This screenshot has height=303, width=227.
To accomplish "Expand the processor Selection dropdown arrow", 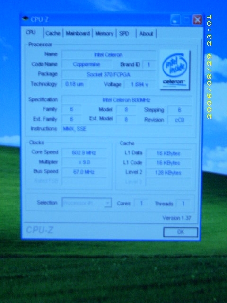I will coord(108,203).
